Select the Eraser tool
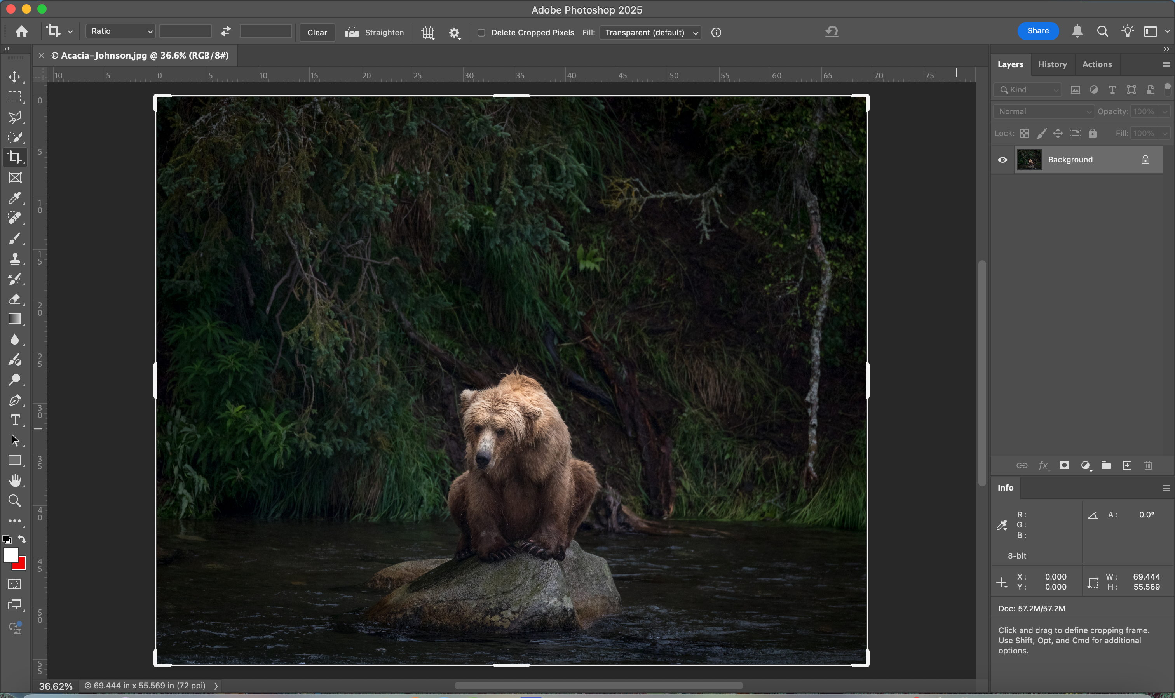This screenshot has height=698, width=1175. (x=15, y=299)
